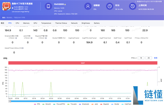The image size is (164, 105).
Task: Click the duration clock icon
Action: (110, 6)
